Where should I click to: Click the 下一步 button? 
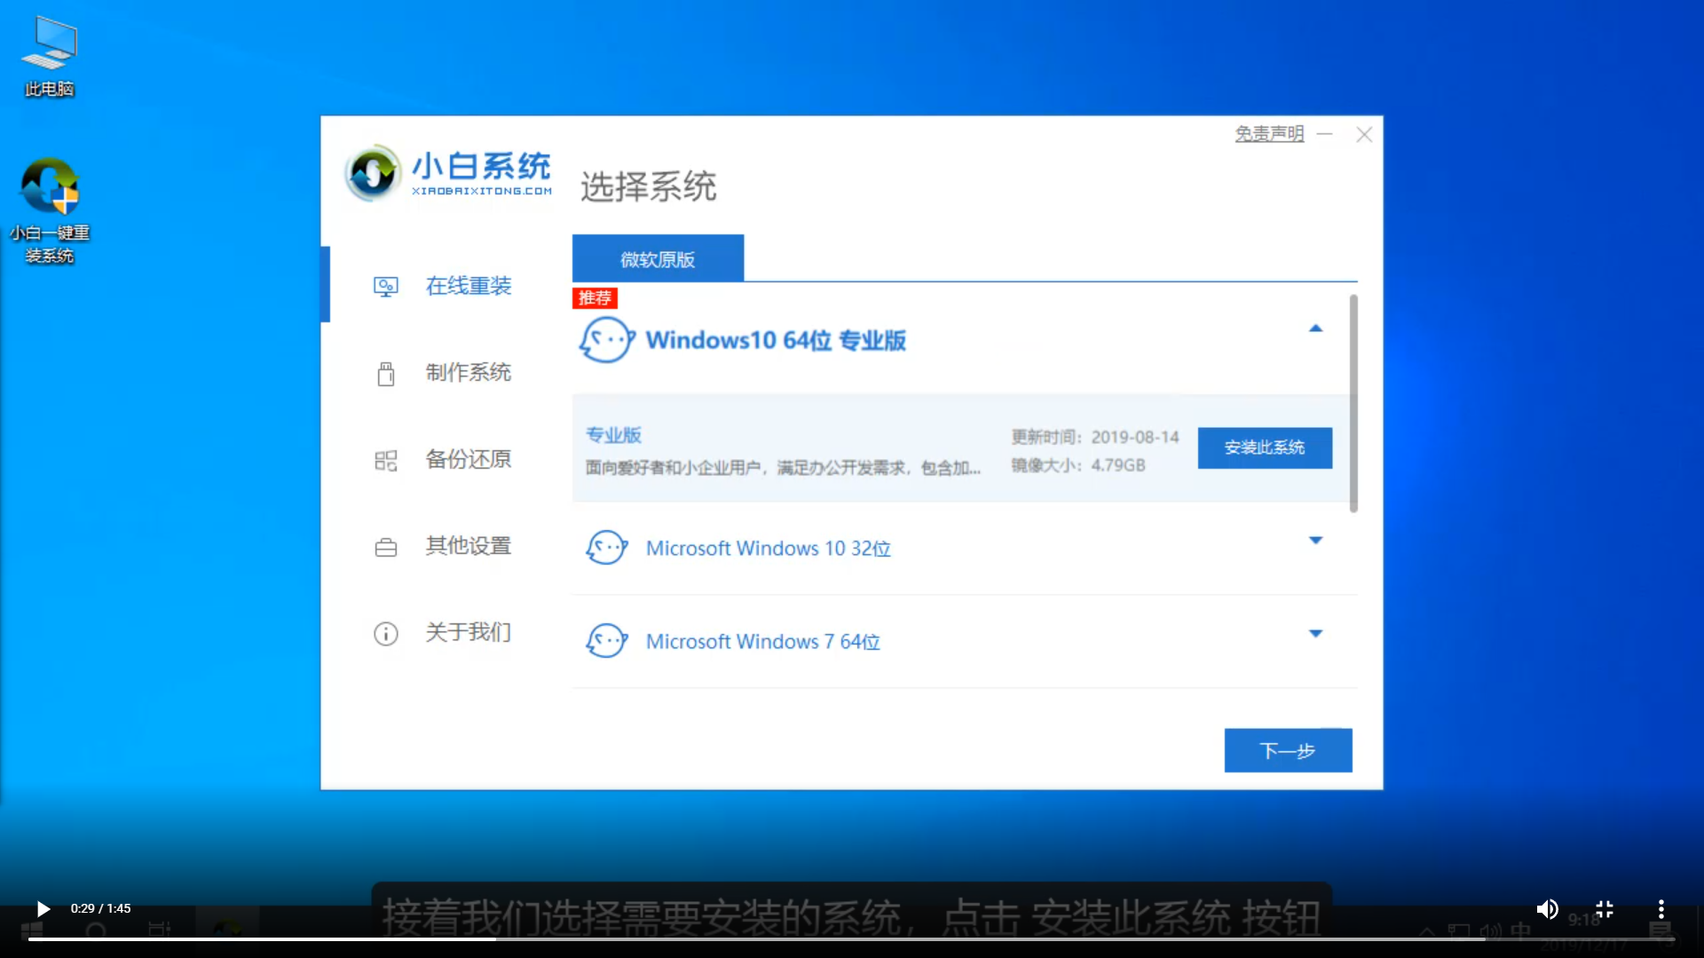(1288, 751)
